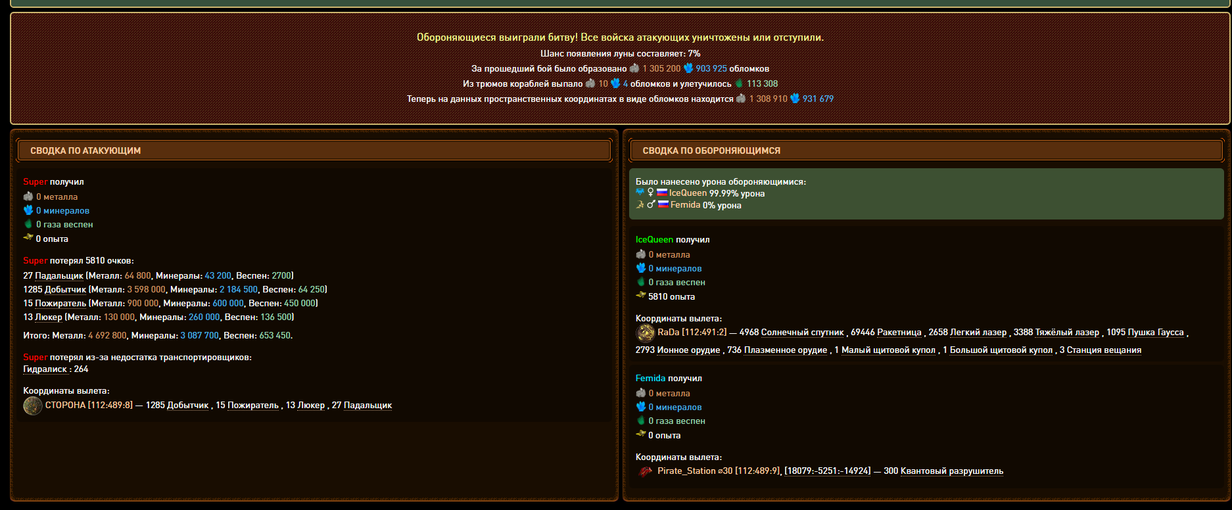Open RaDa coordinates [112:491:2]
Image resolution: width=1232 pixels, height=510 pixels.
[704, 333]
